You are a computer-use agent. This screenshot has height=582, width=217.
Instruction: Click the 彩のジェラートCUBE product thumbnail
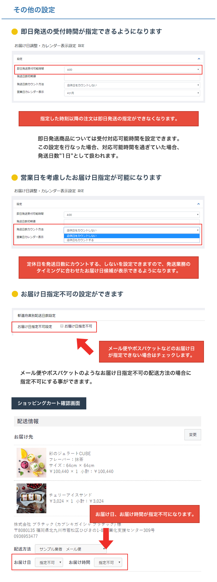pyautogui.click(x=31, y=462)
